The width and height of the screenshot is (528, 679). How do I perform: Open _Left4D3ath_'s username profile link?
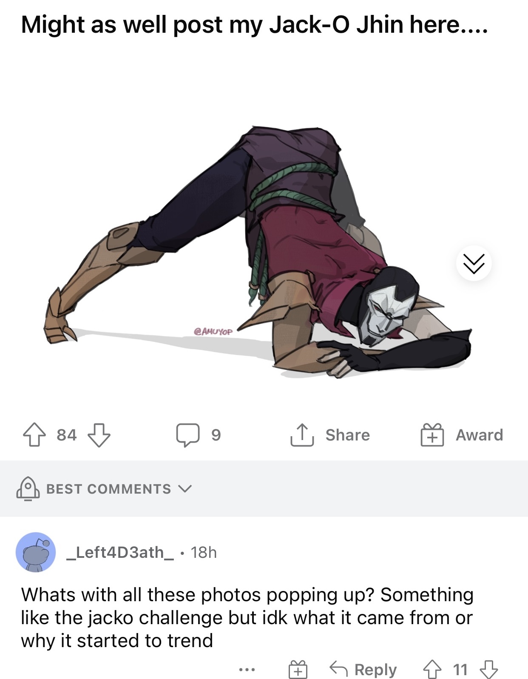click(120, 552)
